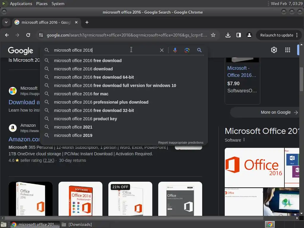This screenshot has height=228, width=304.
Task: Click the $7.90 price text
Action: (233, 83)
